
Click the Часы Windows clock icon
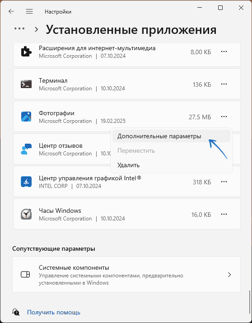point(26,214)
